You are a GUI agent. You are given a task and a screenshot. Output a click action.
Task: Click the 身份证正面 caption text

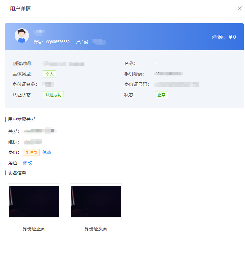(x=34, y=229)
